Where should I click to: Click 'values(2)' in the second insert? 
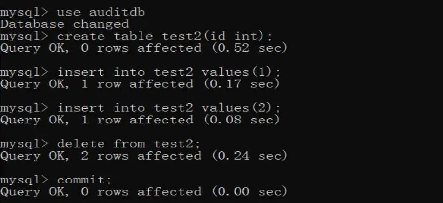(238, 108)
